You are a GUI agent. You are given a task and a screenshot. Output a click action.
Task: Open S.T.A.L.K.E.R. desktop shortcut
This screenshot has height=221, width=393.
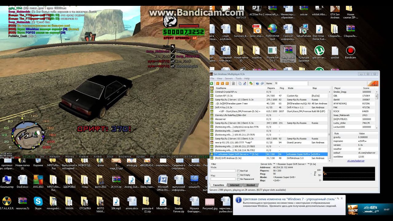7,203
